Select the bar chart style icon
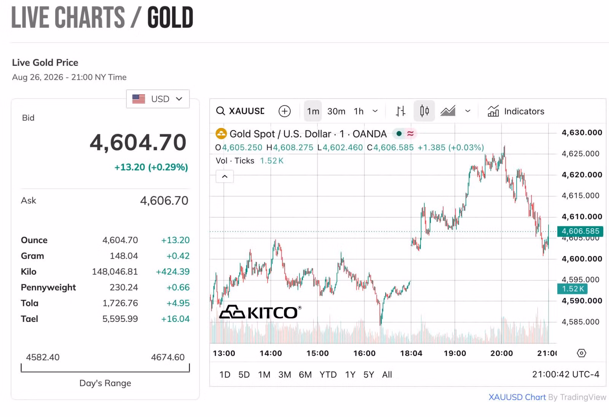Viewport: 609px width, 417px height. [x=400, y=111]
